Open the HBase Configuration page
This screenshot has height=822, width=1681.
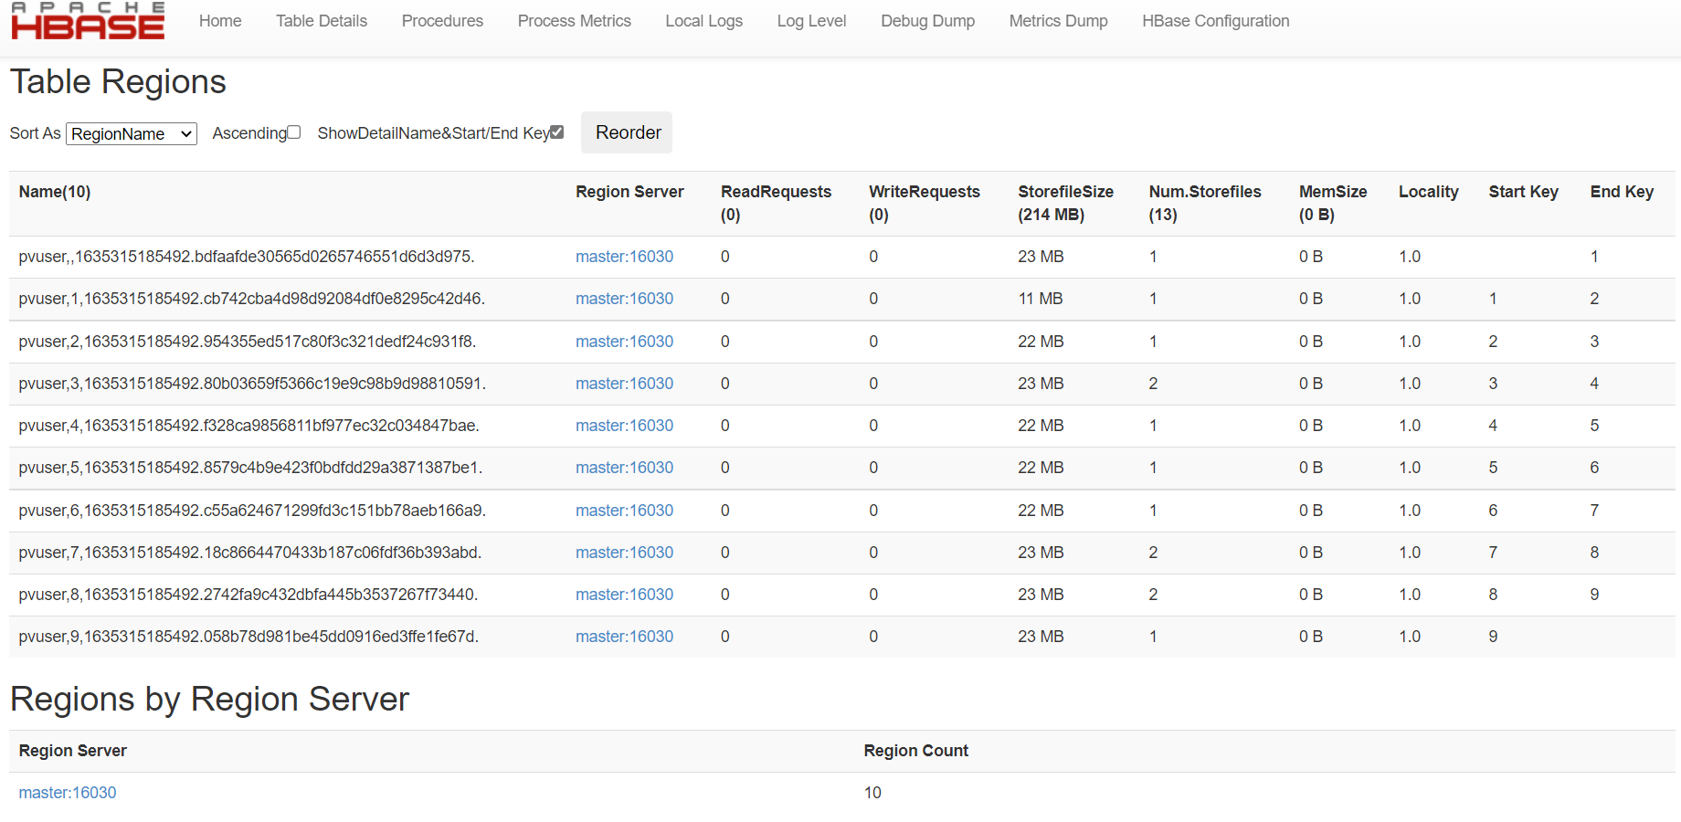(1216, 21)
